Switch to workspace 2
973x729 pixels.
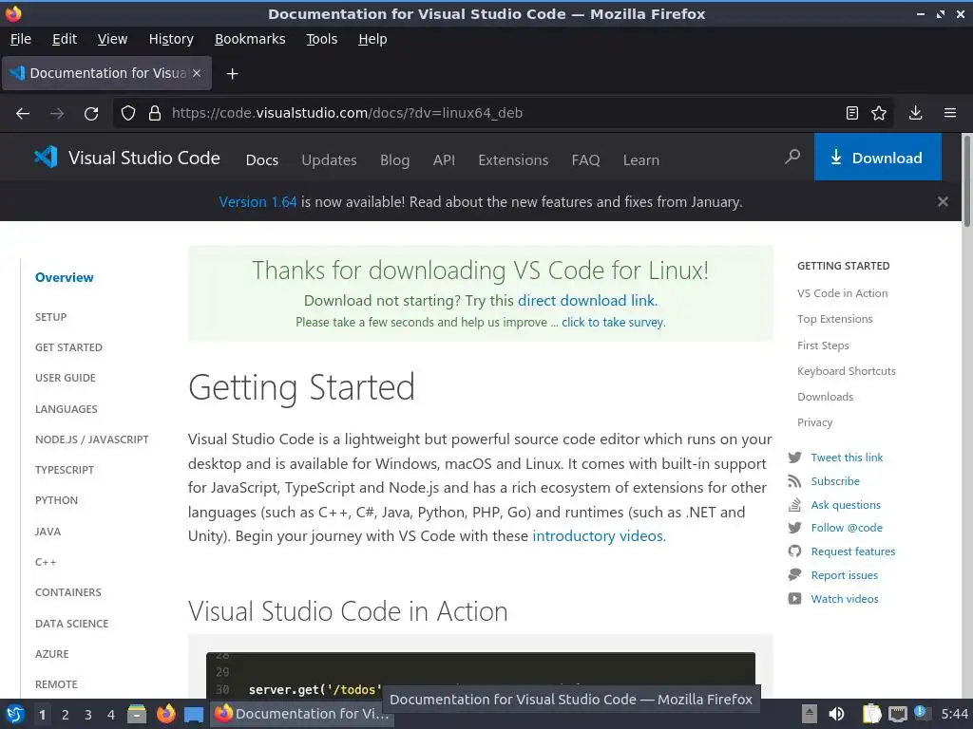point(66,715)
